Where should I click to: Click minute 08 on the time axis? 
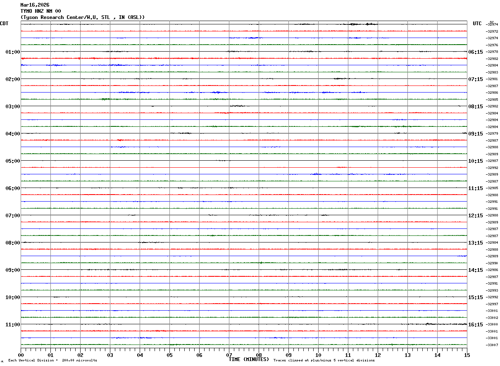[259, 355]
